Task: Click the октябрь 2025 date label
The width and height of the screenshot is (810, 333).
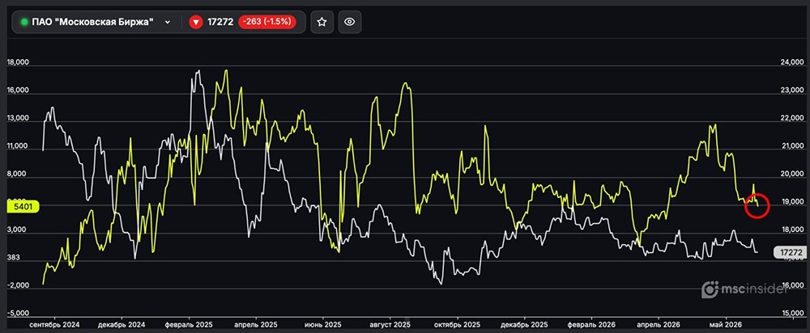Action: pos(457,325)
